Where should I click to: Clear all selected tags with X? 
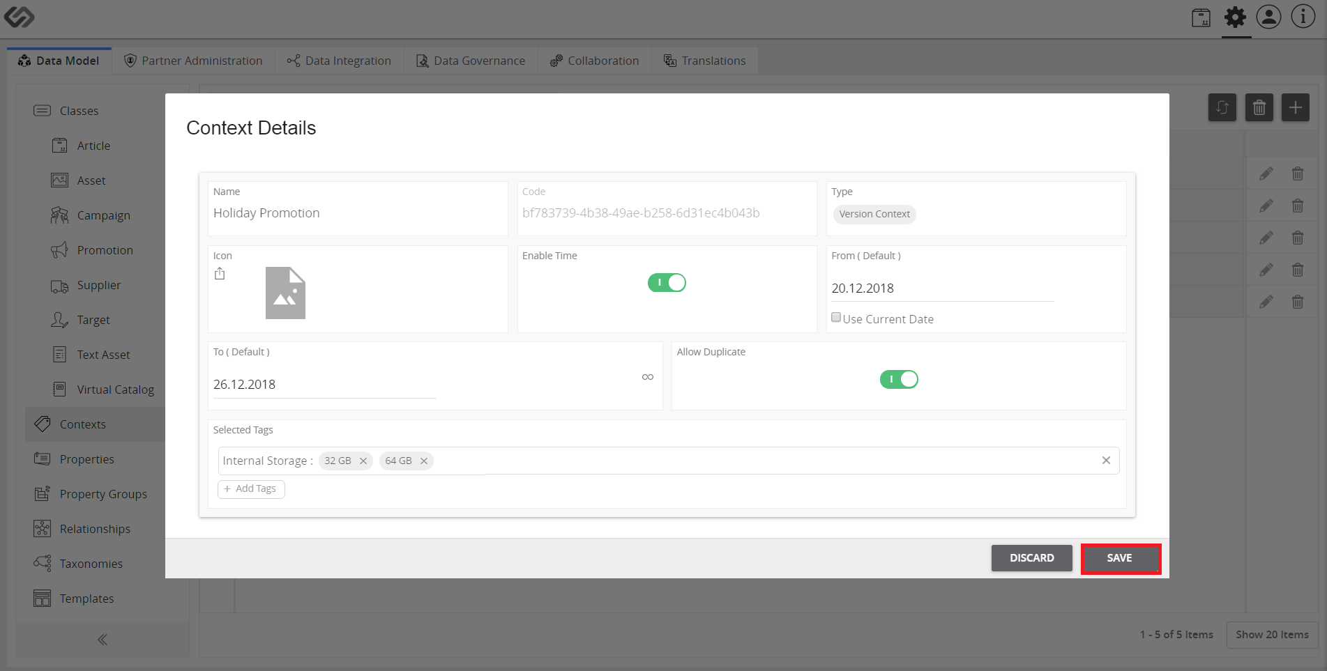click(x=1106, y=460)
